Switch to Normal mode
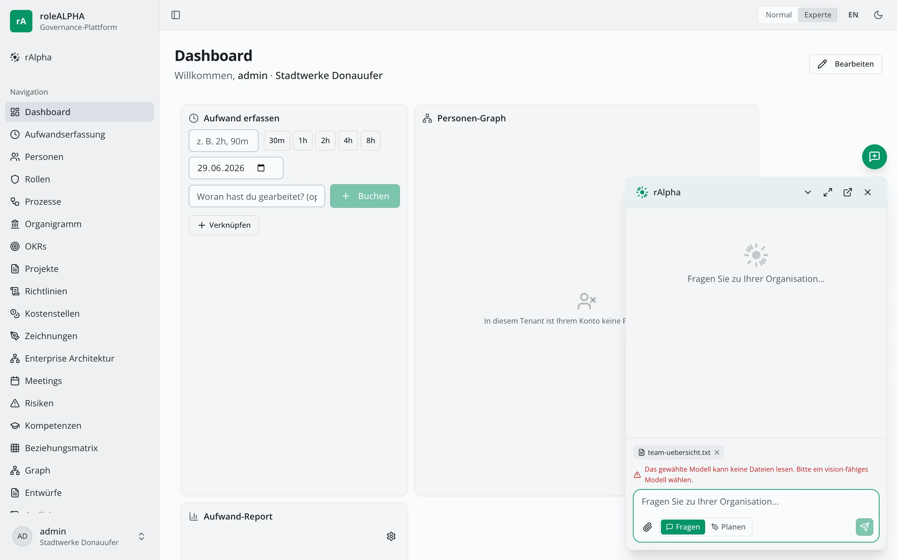This screenshot has height=560, width=897. point(778,15)
